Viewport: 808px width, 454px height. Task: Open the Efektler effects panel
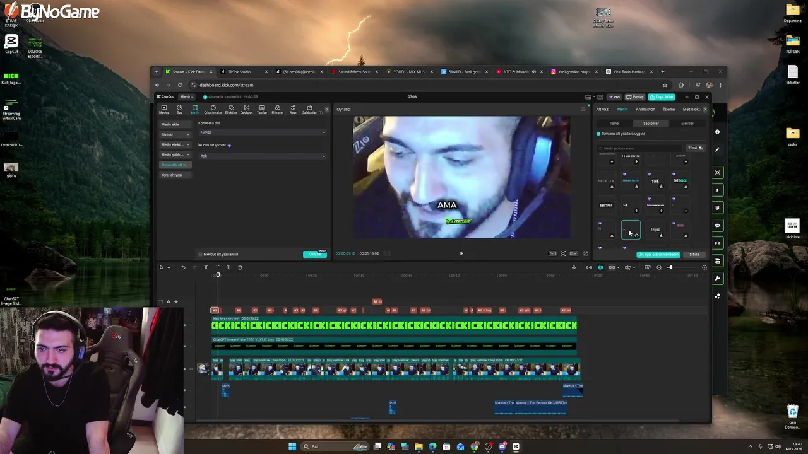click(x=231, y=109)
